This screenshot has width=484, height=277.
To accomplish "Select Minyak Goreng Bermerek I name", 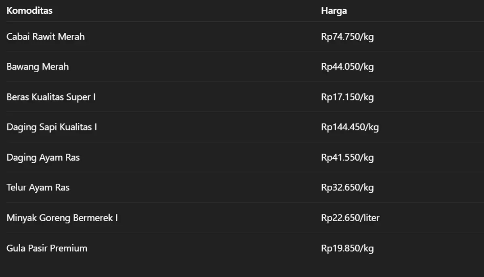I will point(62,218).
